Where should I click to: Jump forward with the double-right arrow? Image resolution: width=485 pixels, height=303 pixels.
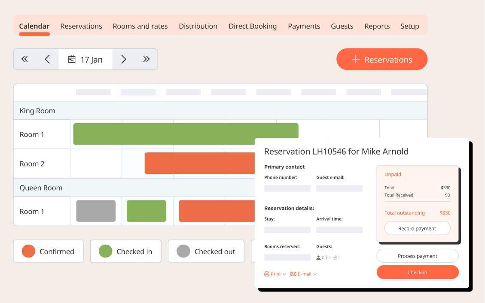click(x=146, y=59)
